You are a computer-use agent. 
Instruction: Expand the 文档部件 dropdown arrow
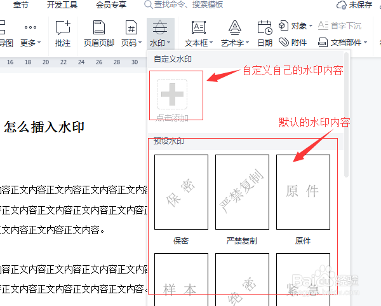click(366, 43)
